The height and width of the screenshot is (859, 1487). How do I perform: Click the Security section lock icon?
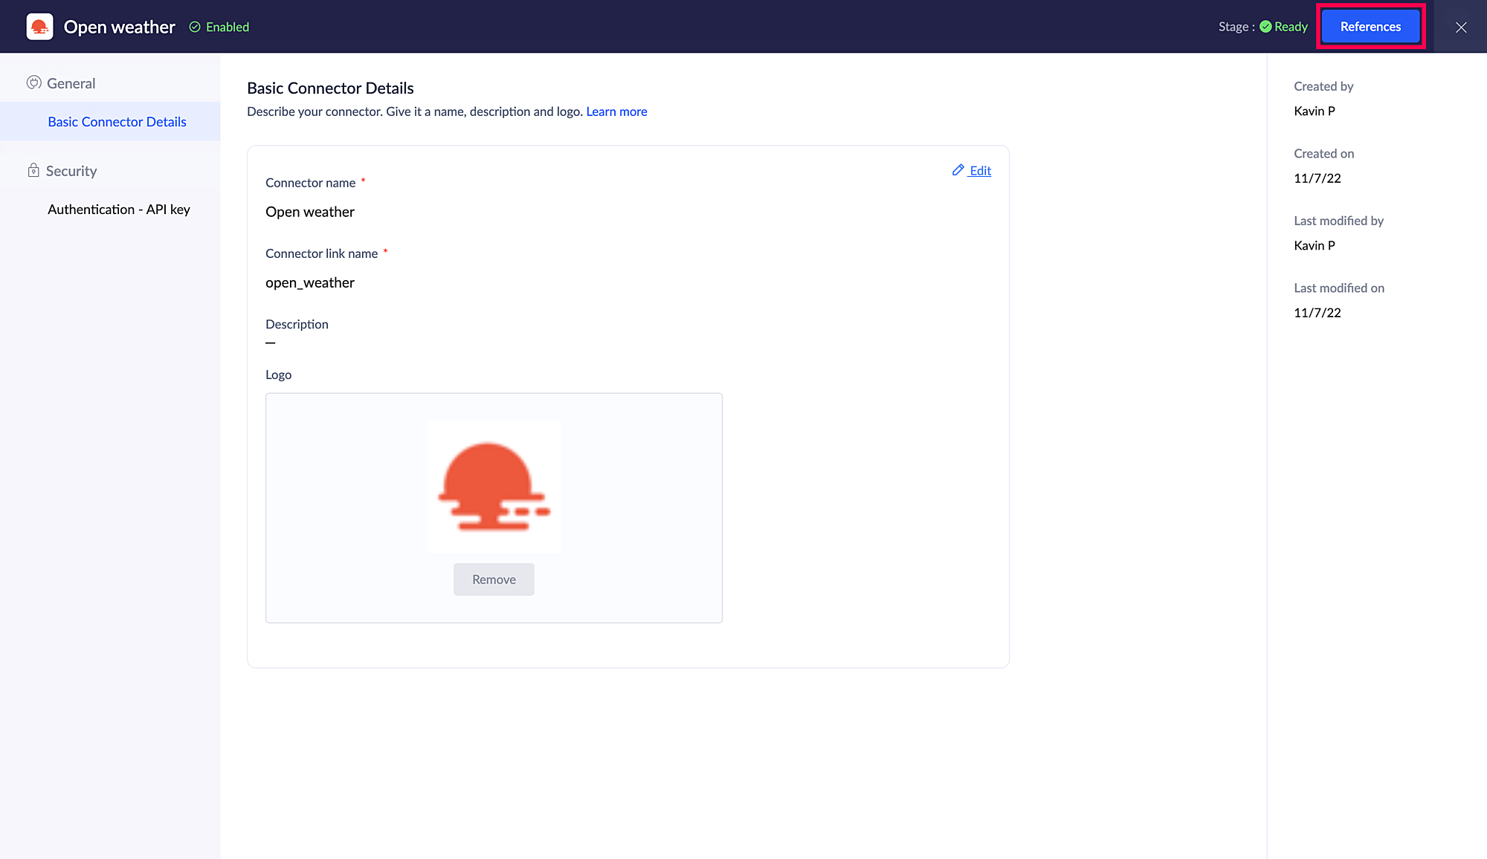pos(33,170)
